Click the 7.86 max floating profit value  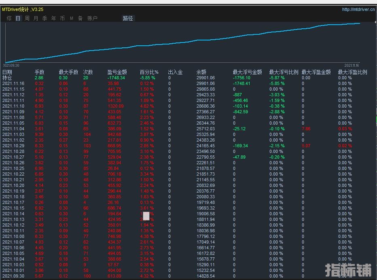click(x=306, y=129)
